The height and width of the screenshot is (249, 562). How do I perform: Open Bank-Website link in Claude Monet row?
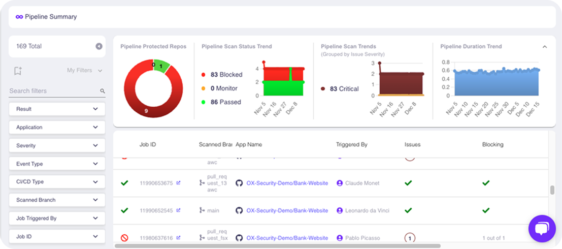(287, 183)
